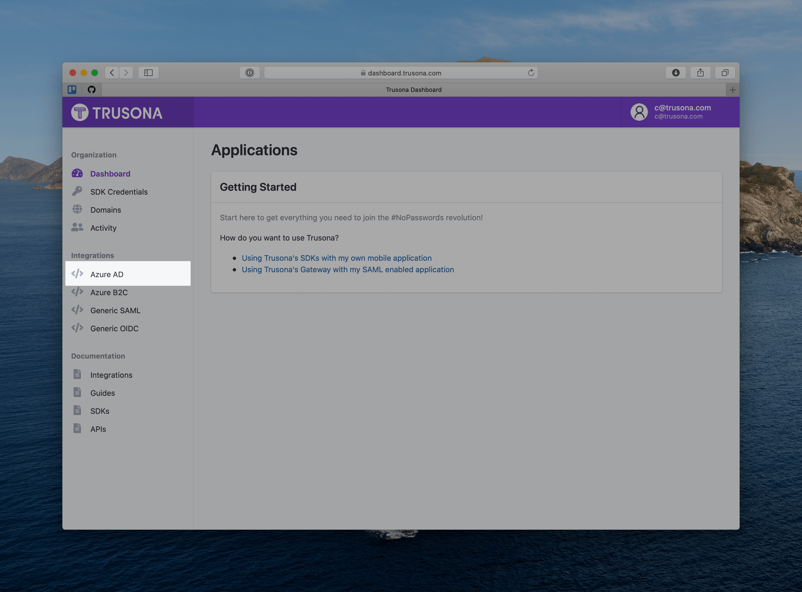Click the Trusona logo

pyautogui.click(x=117, y=113)
